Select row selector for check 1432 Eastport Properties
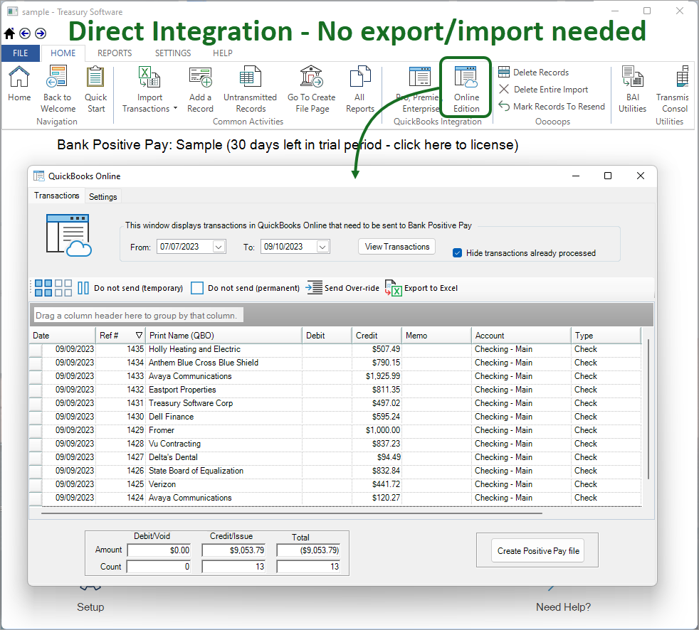 (x=36, y=390)
